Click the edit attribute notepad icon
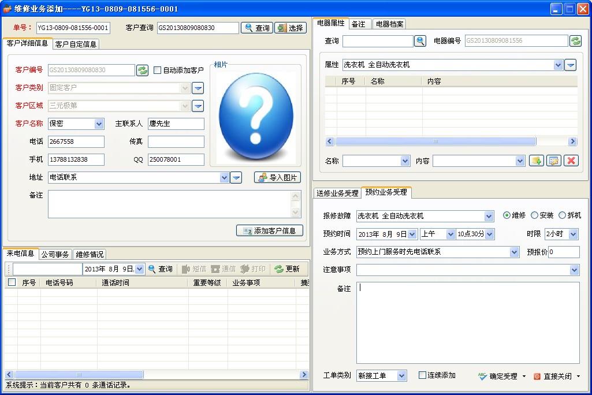 (554, 161)
